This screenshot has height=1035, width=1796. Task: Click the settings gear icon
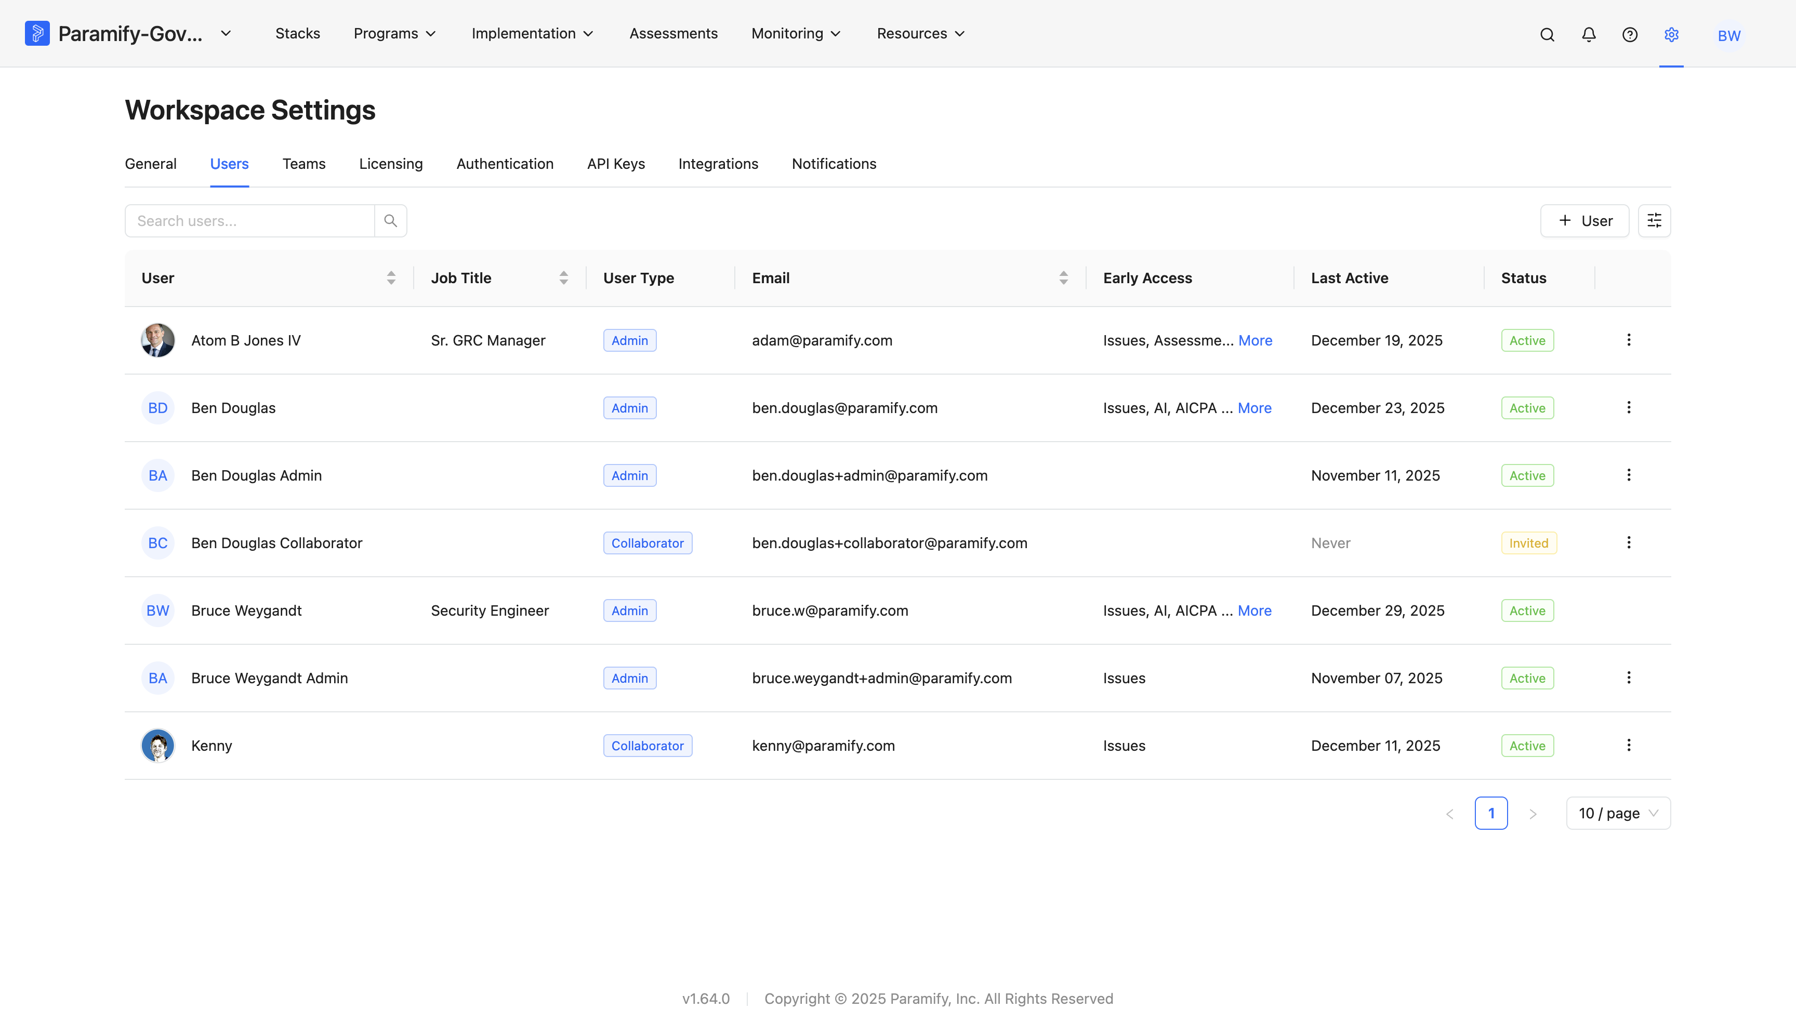pos(1672,35)
